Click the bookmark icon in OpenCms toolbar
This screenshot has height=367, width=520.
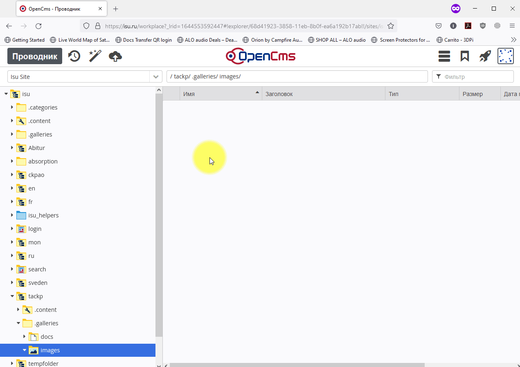464,56
